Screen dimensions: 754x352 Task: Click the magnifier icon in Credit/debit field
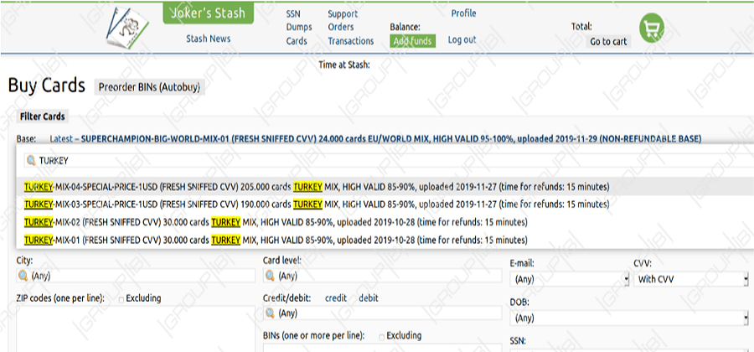270,313
